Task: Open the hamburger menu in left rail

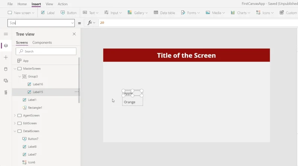Action: 6,34
